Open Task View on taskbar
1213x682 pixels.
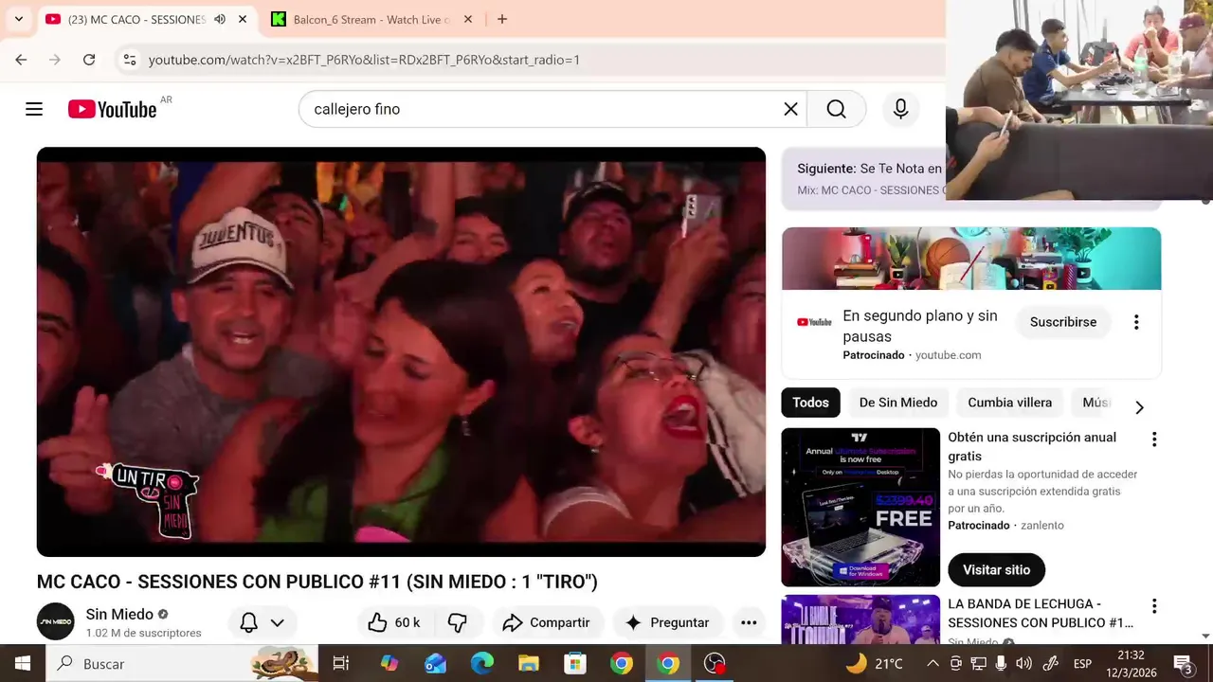coord(341,664)
